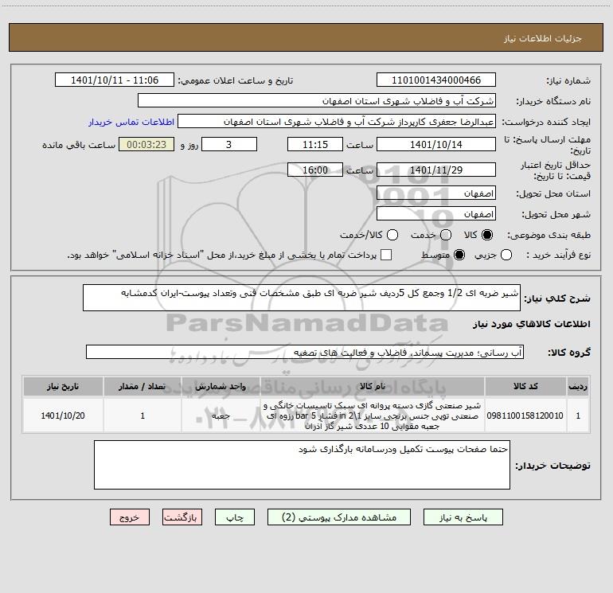Image resolution: width=613 pixels, height=593 pixels.
Task: Click product code 0981100158120010 cell
Action: [x=525, y=415]
